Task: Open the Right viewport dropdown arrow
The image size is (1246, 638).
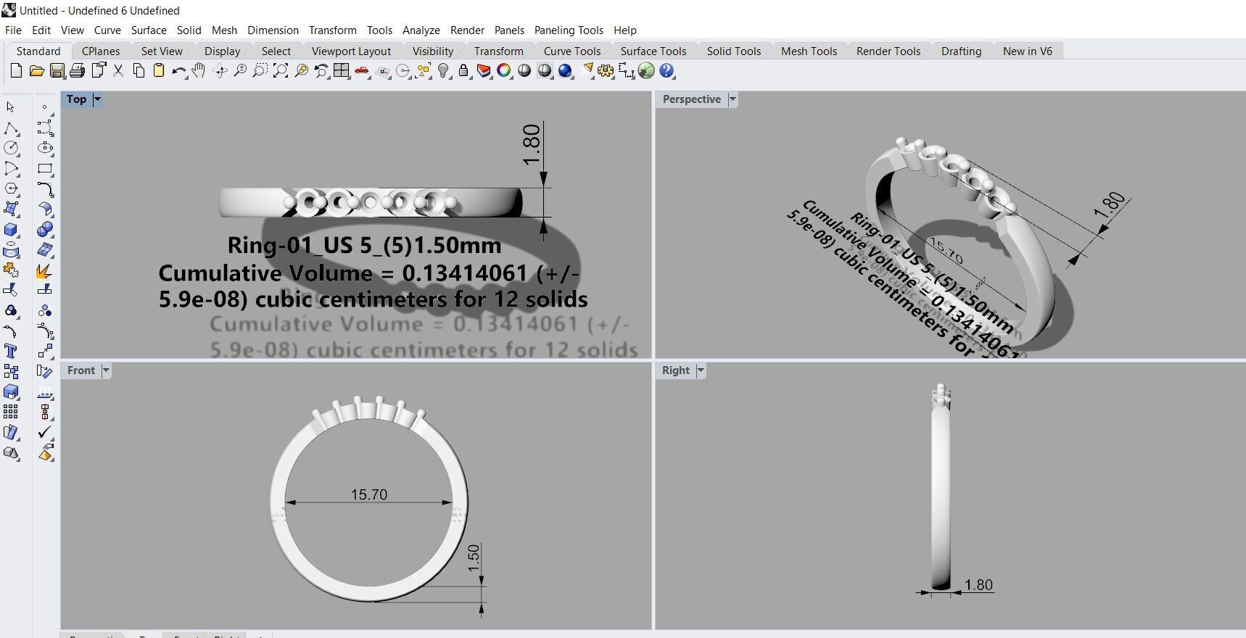Action: click(701, 370)
